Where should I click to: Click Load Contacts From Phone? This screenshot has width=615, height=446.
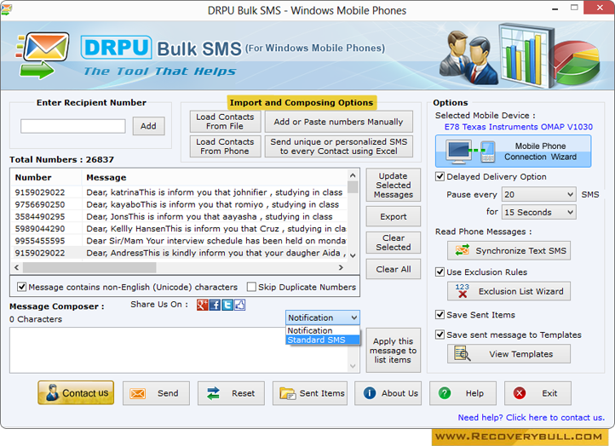coord(225,146)
